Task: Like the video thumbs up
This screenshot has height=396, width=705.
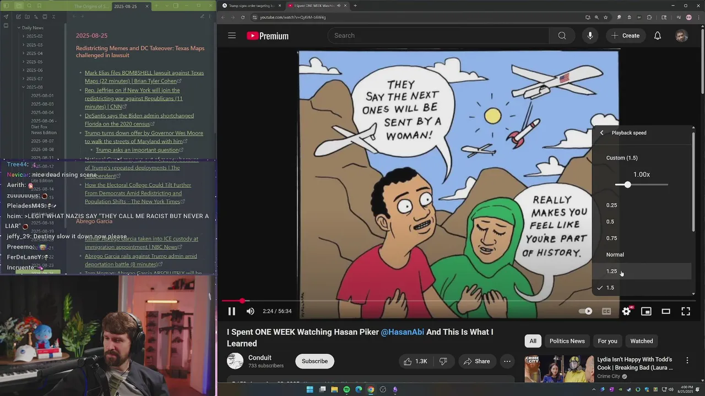Action: (415, 361)
